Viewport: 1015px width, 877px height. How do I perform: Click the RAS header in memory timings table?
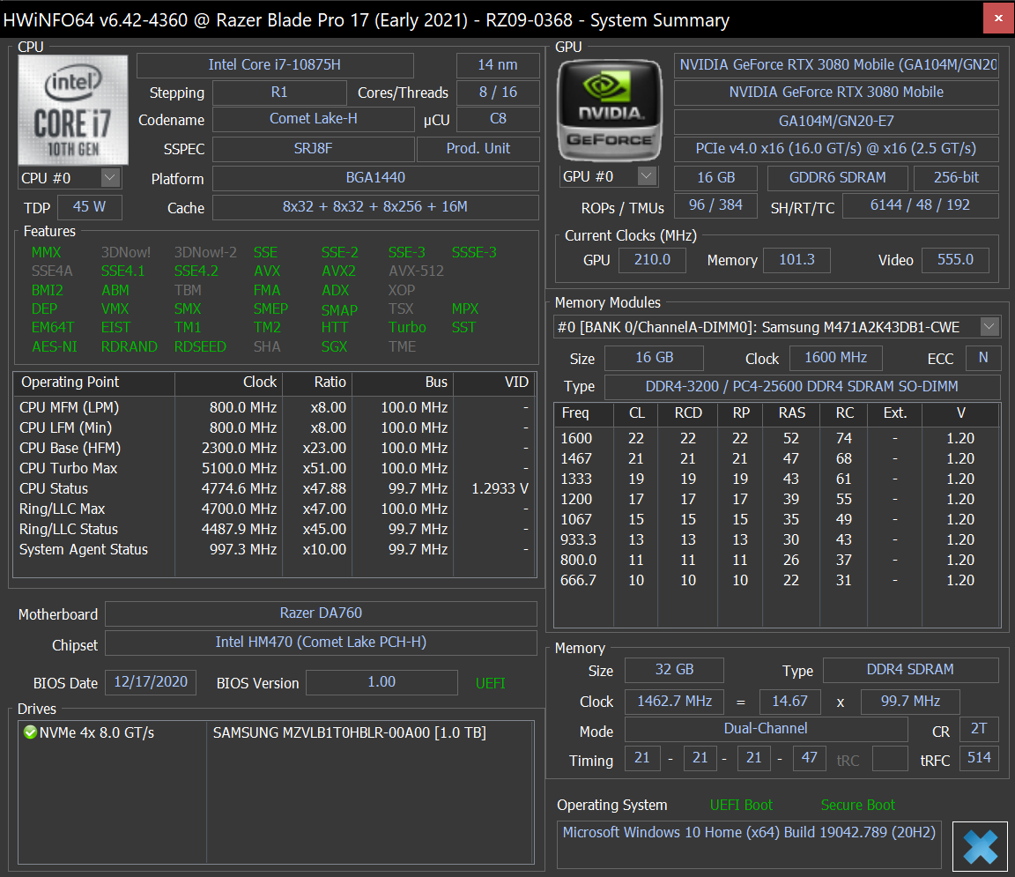pos(791,413)
